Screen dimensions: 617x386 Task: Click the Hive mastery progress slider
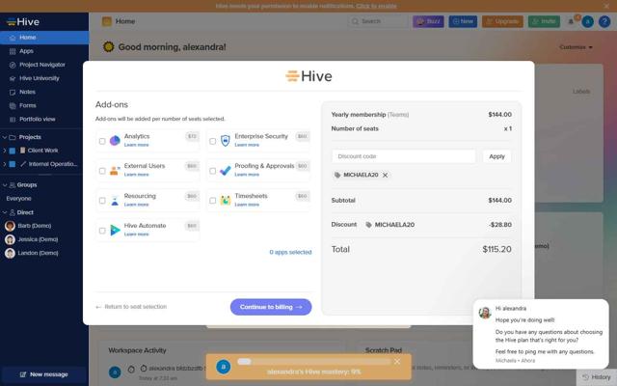click(313, 362)
